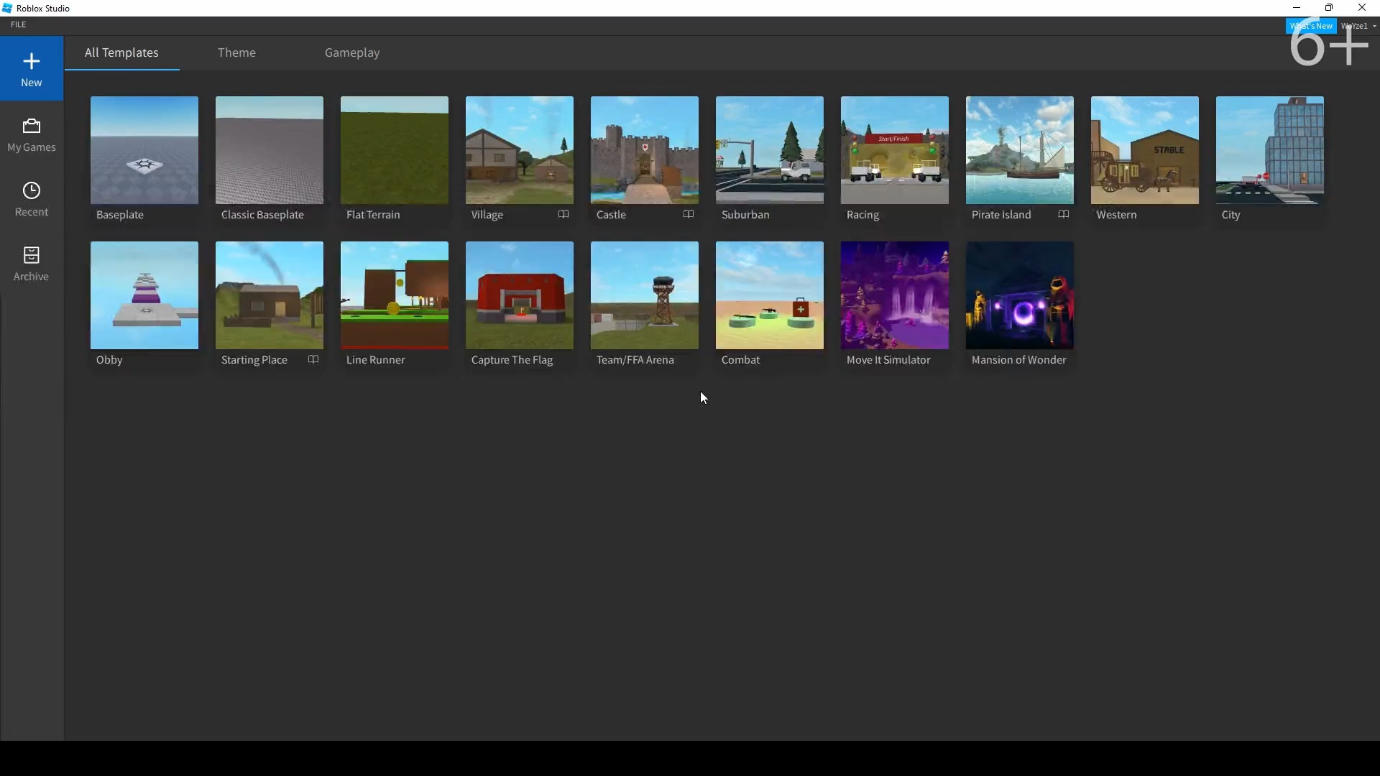The image size is (1380, 776).
Task: Select the Pirate Island template thumbnail
Action: 1020,150
